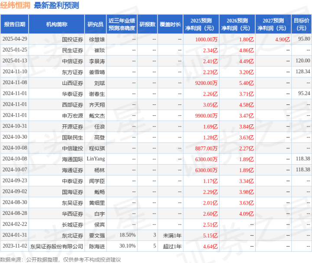Click the 4.09亿 2026 forecast value
Screen dimensions: 312x263
point(246,214)
